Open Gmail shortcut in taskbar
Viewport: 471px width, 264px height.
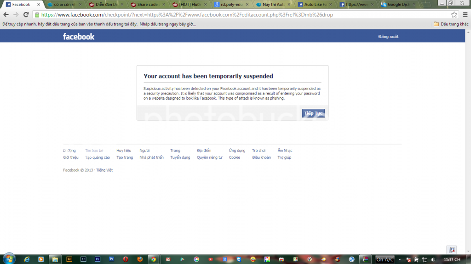point(168,259)
